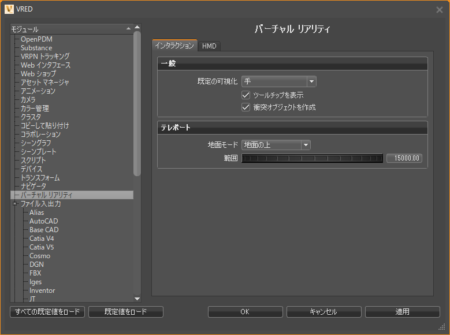Image resolution: width=450 pixels, height=335 pixels.
Task: Click the すべての既定値をロード button
Action: 47,312
